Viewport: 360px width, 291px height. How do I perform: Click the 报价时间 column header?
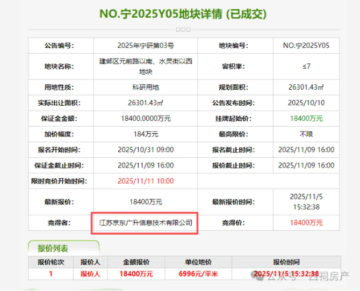[286, 263]
